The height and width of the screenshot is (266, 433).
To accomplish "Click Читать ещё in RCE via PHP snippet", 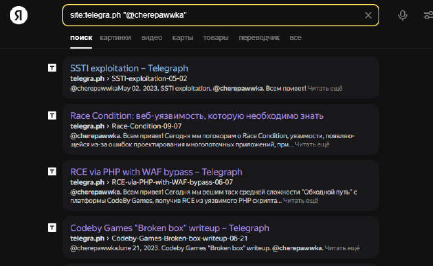I will pyautogui.click(x=300, y=200).
